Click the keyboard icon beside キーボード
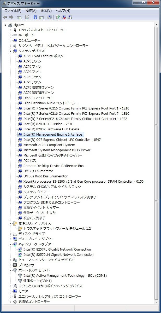Image resolution: width=161 pixels, height=313 pixels. pyautogui.click(x=15, y=35)
